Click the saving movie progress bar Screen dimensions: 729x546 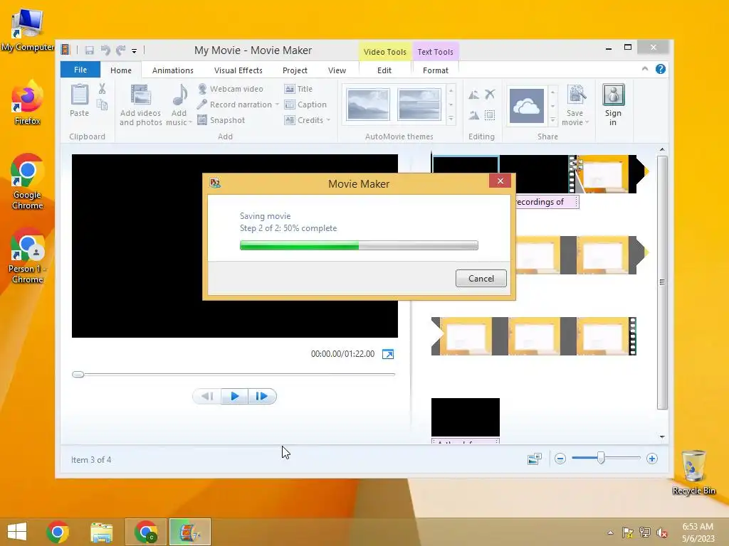(x=359, y=245)
